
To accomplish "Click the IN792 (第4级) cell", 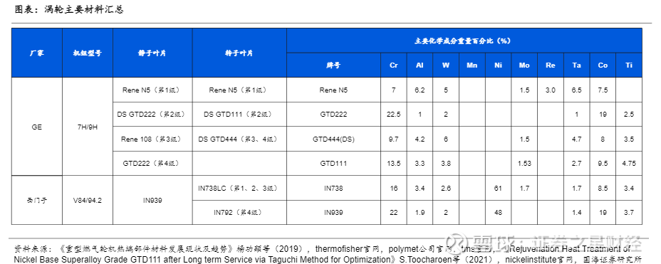I will [x=239, y=212].
